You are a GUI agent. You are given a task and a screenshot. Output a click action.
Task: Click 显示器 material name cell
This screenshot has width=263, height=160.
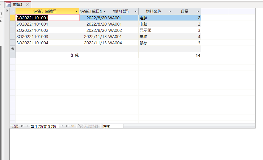pos(156,30)
